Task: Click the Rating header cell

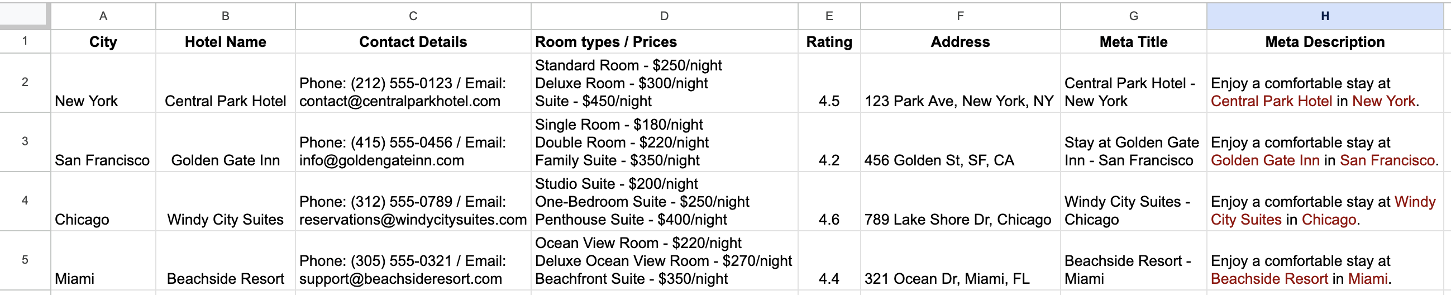Action: [829, 42]
